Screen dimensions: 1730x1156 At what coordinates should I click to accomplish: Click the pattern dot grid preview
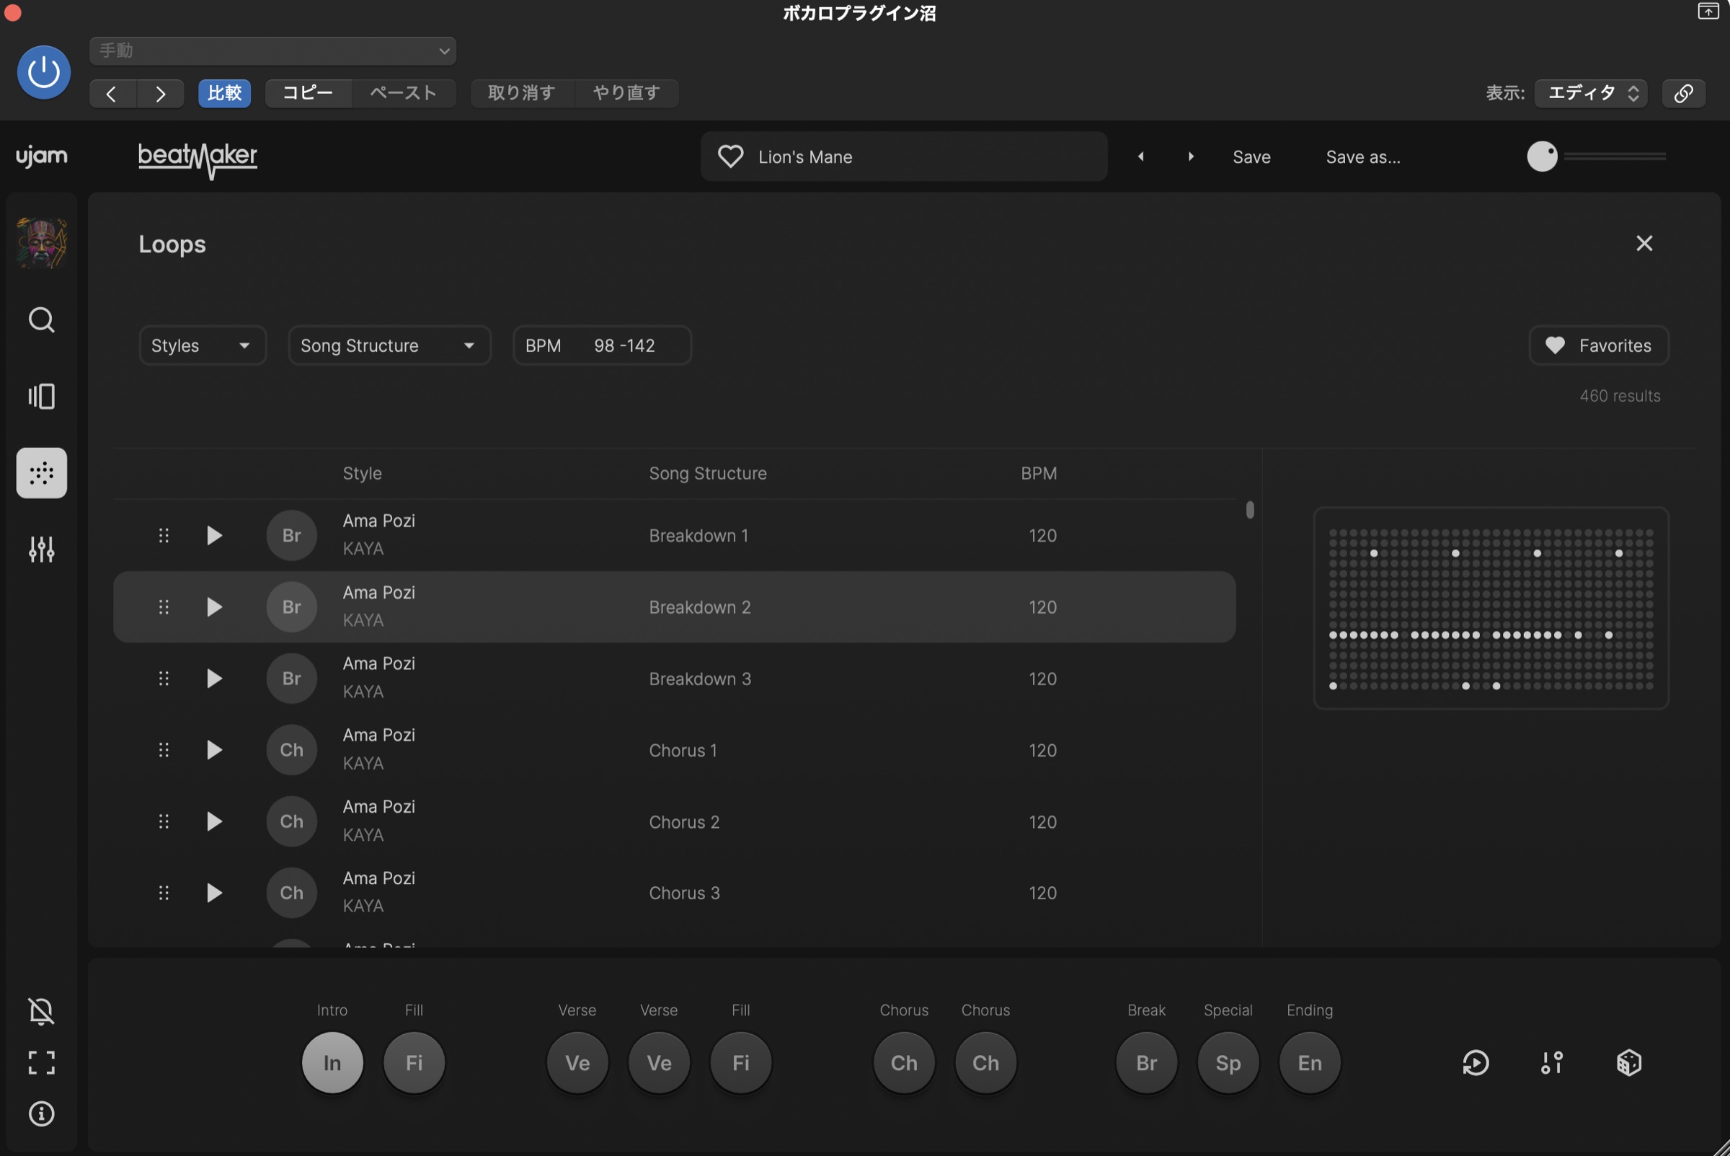(1491, 608)
